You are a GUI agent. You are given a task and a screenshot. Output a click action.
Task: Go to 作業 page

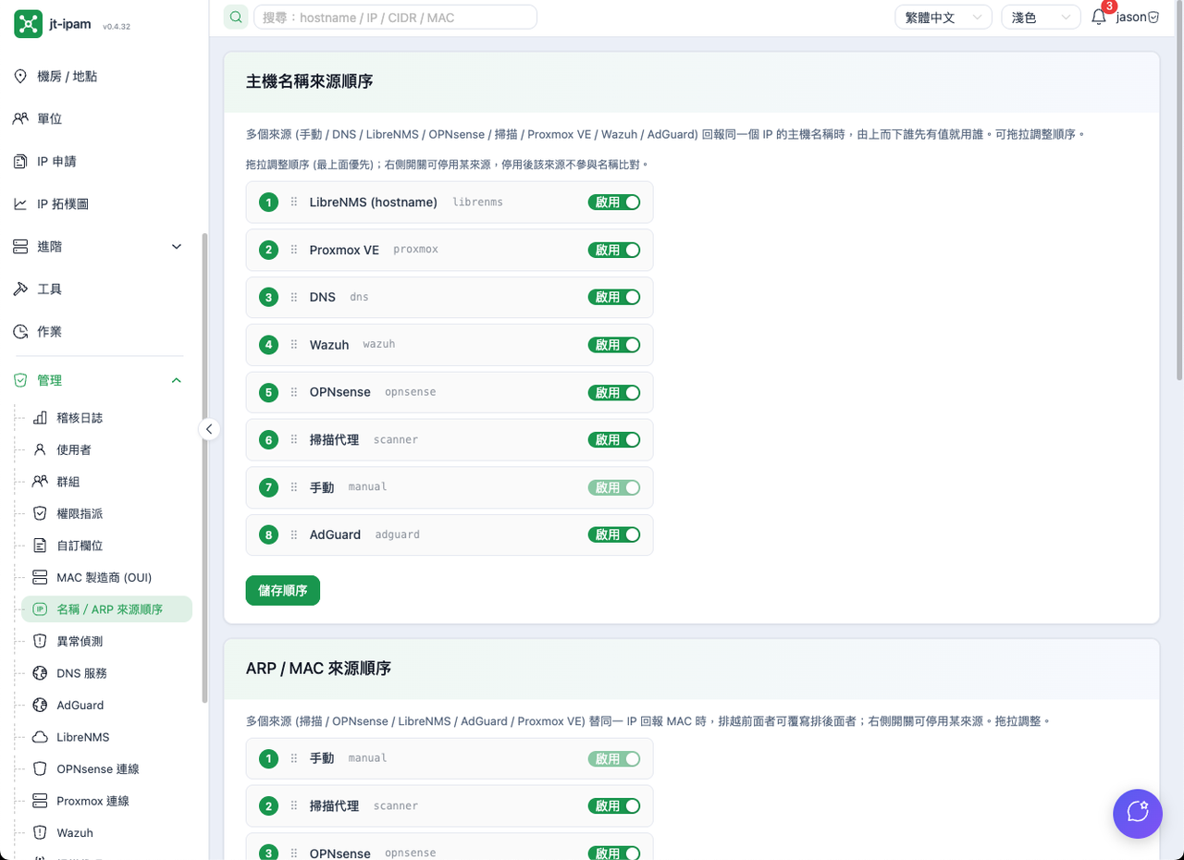pos(98,331)
